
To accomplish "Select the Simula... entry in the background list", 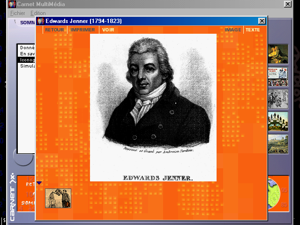I will [x=27, y=66].
